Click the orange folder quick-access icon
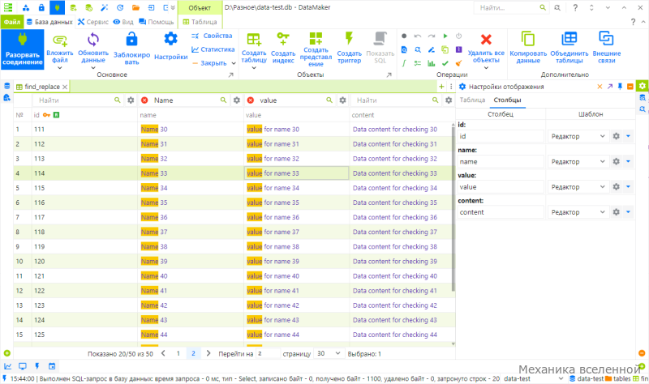The height and width of the screenshot is (384, 649). [135, 7]
